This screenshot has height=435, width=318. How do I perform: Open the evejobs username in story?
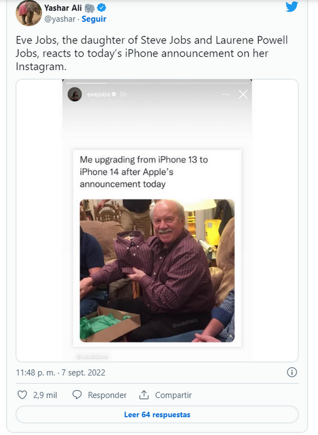[x=98, y=95]
